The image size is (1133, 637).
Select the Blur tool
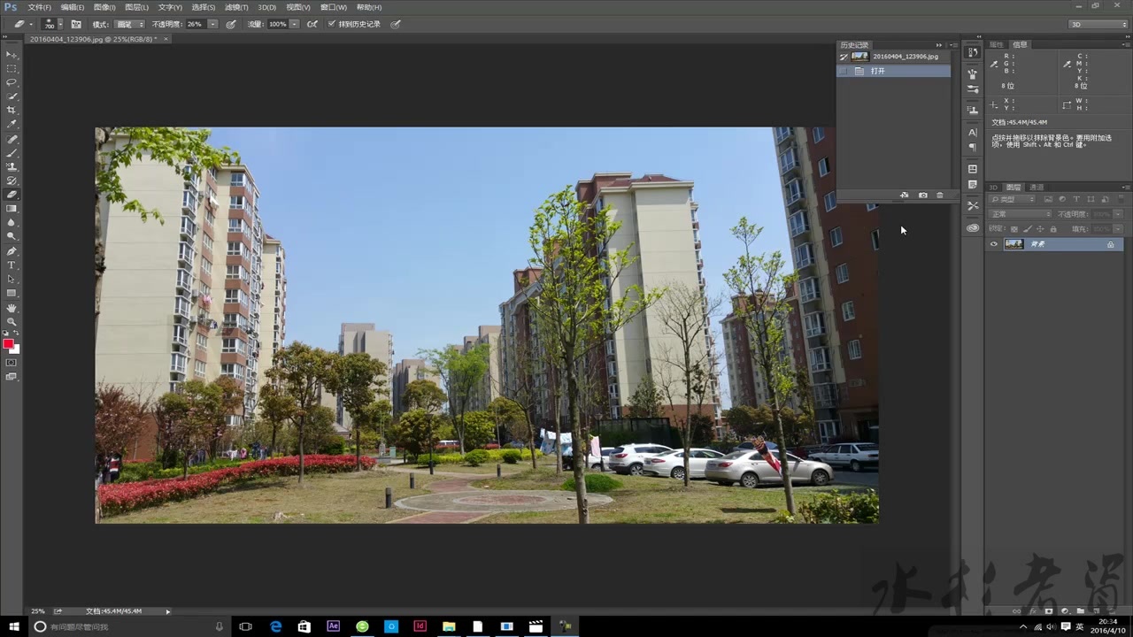point(12,223)
